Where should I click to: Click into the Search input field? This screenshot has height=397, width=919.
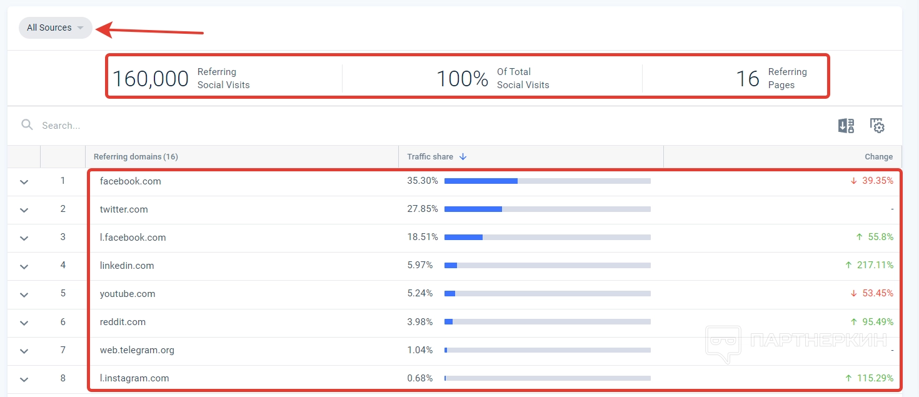[x=250, y=126]
